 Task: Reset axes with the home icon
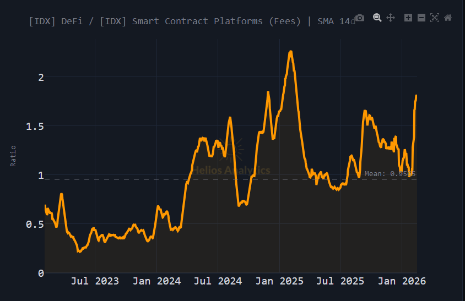click(x=448, y=18)
